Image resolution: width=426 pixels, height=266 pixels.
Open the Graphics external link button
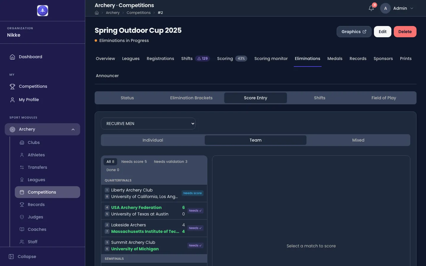(354, 32)
